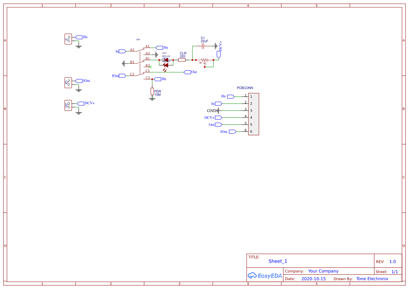Click the RED LED1 diode symbol

166,59
